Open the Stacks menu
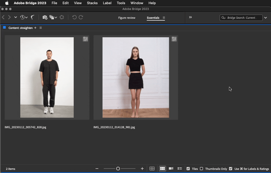The width and height of the screenshot is (271, 173). (92, 3)
